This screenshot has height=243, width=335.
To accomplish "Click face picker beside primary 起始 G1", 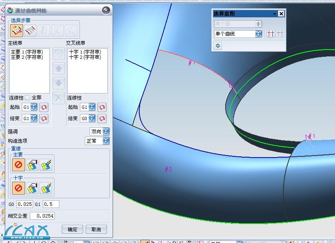I will coord(44,107).
